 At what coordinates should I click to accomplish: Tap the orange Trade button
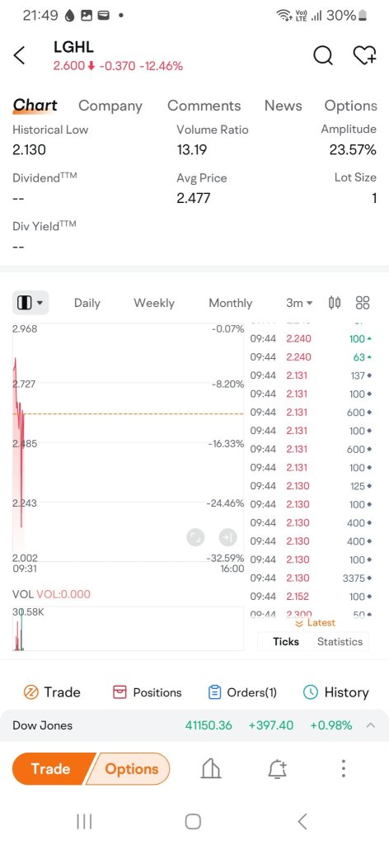[50, 768]
